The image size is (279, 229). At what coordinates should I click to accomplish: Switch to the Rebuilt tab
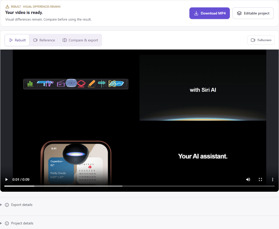coord(17,40)
